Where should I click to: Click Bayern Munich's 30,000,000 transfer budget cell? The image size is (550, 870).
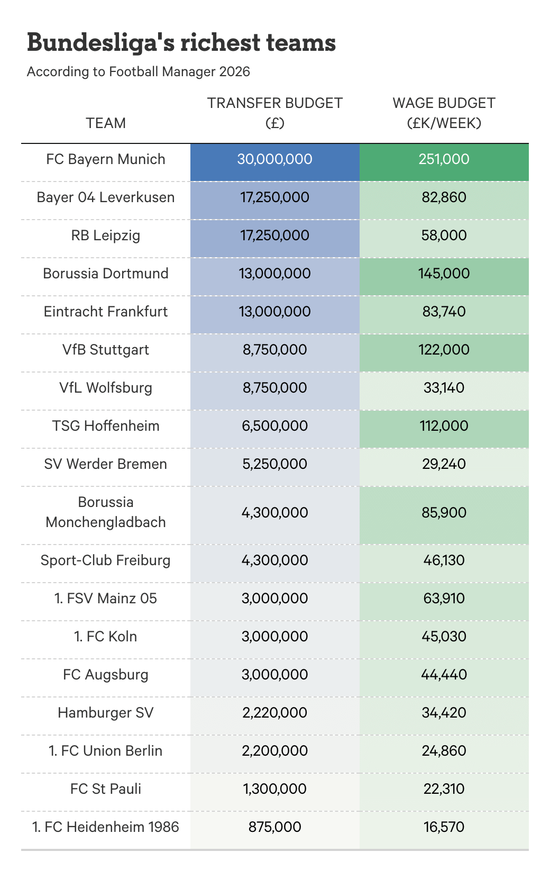pos(274,159)
